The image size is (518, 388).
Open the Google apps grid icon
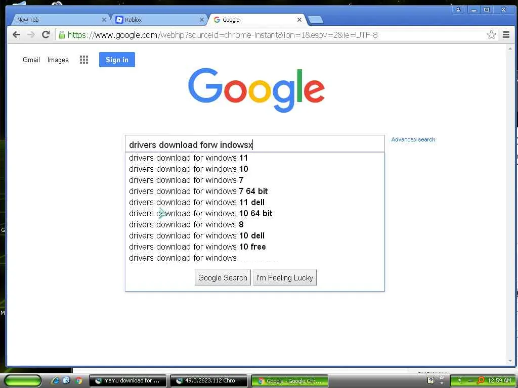(x=84, y=60)
